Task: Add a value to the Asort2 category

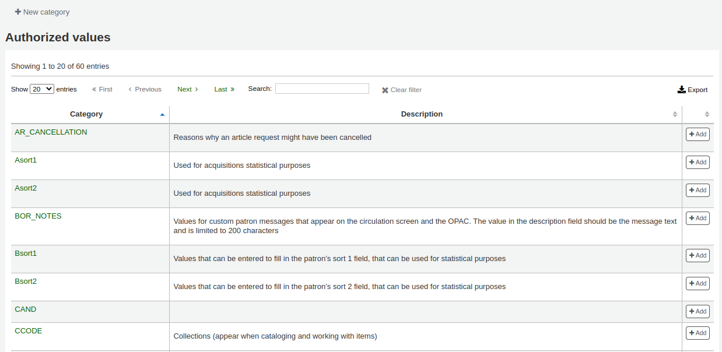Action: [698, 190]
